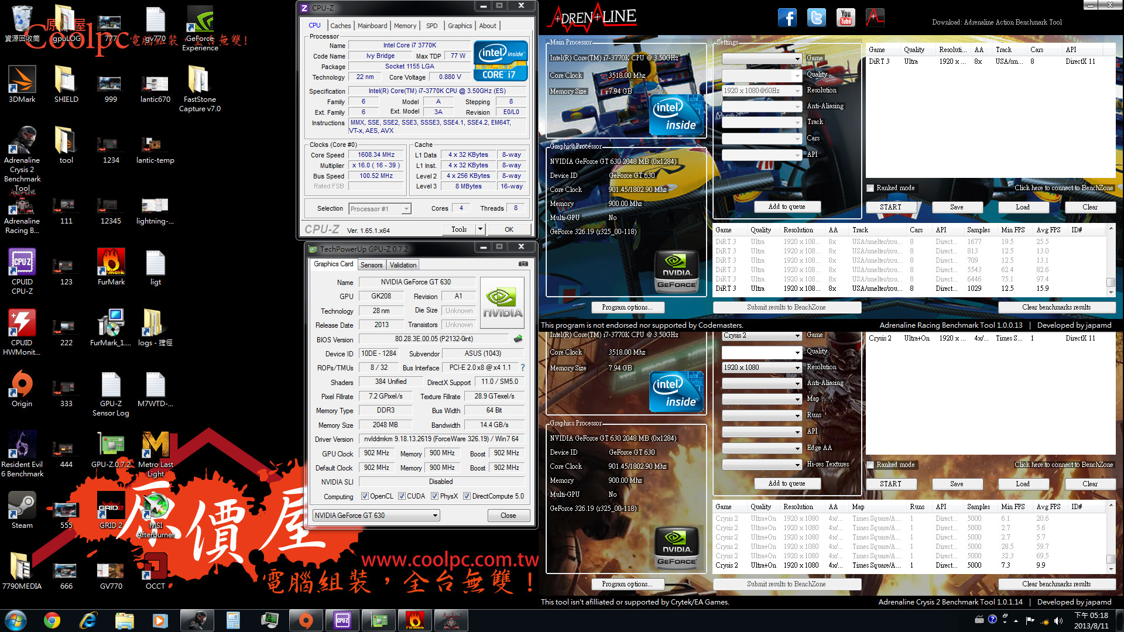
Task: Toggle the OpenCL checkbox in GPU-Z
Action: pos(365,496)
